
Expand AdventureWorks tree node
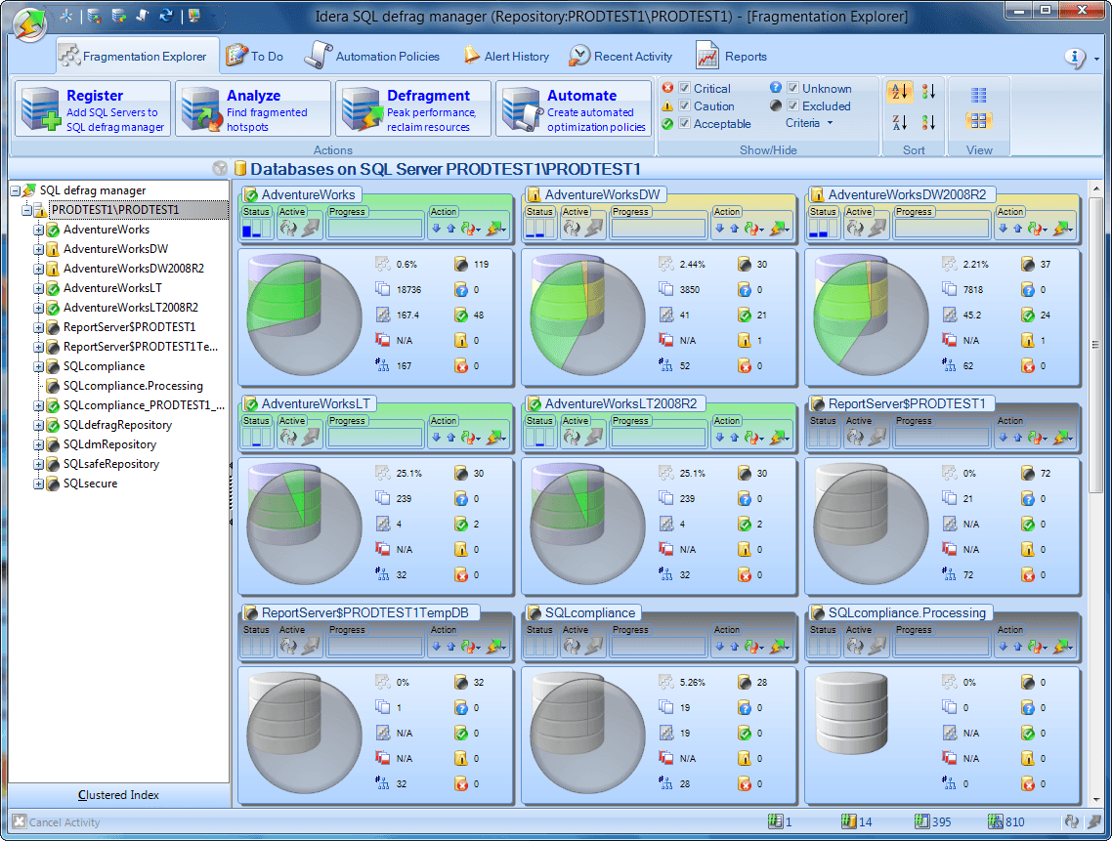click(x=39, y=230)
